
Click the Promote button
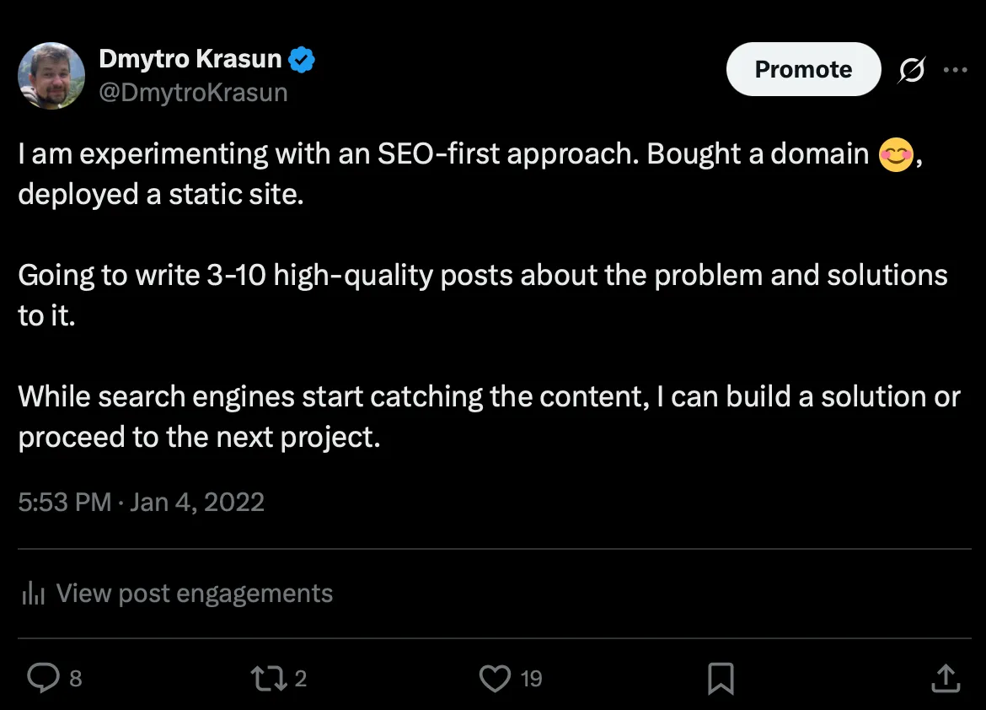803,69
